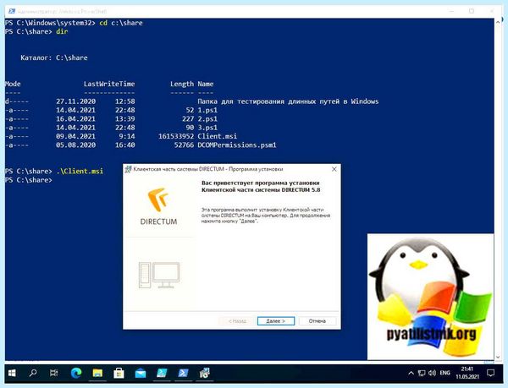Change the ENG input language
Screen dimensions: 508x388
click(444, 373)
